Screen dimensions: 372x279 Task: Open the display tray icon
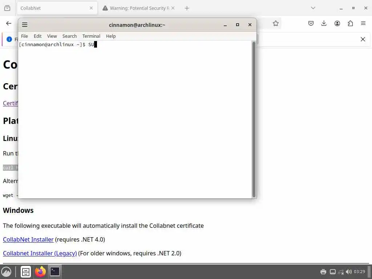333,272
